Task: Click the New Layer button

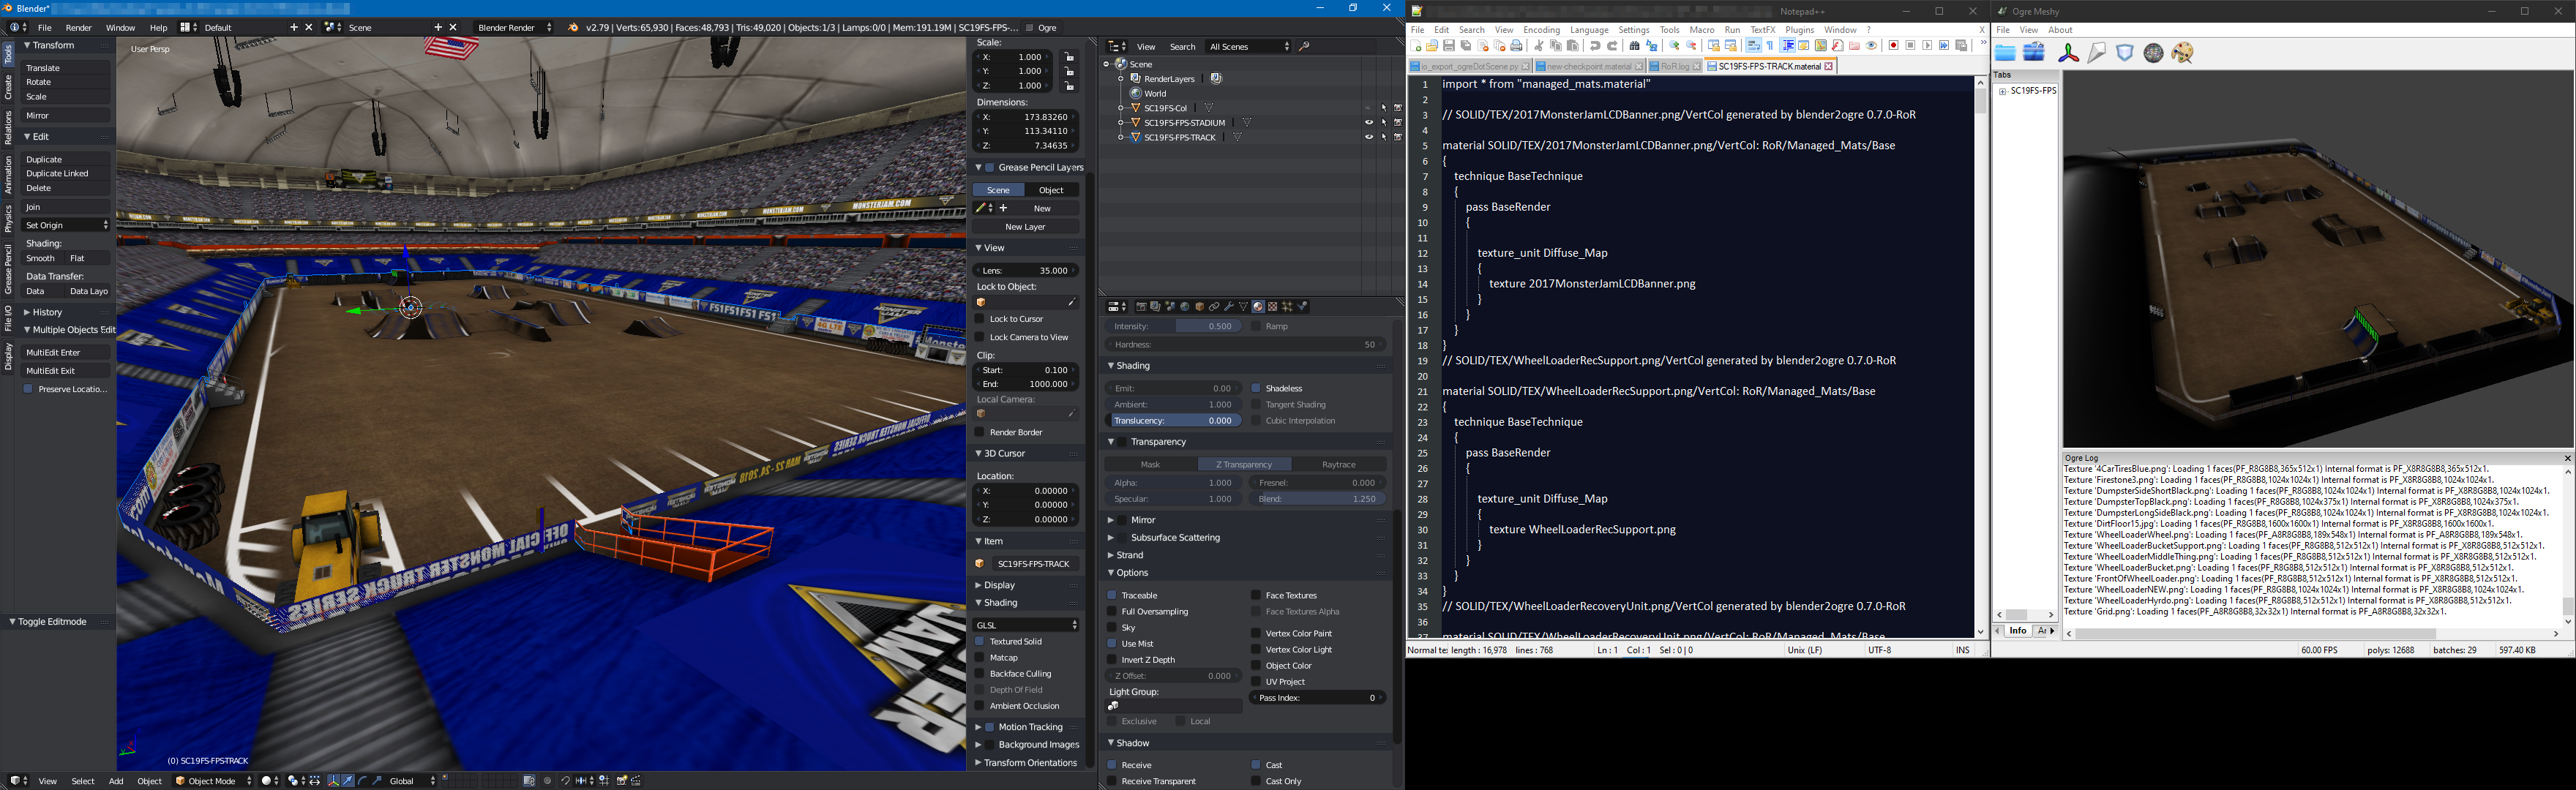Action: 1026,227
